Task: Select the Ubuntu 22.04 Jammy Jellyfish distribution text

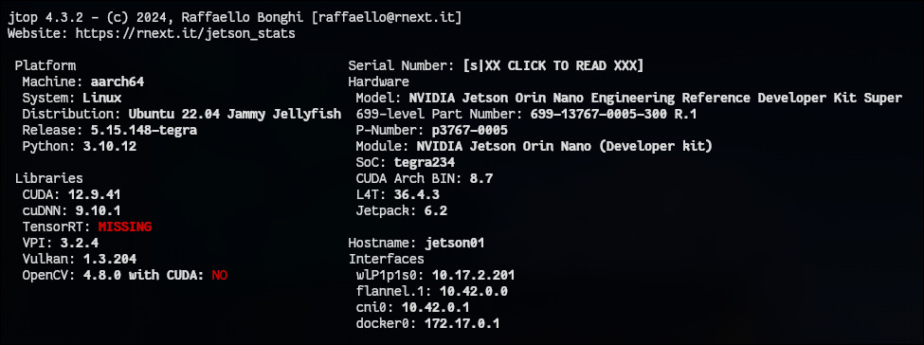Action: [x=234, y=114]
